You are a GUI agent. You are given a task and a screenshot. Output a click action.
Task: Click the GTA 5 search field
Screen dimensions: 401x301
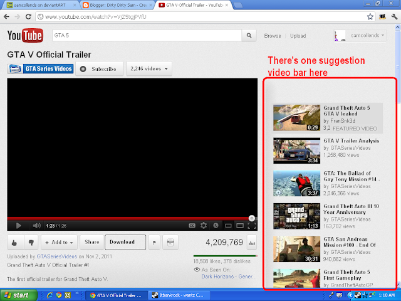147,36
